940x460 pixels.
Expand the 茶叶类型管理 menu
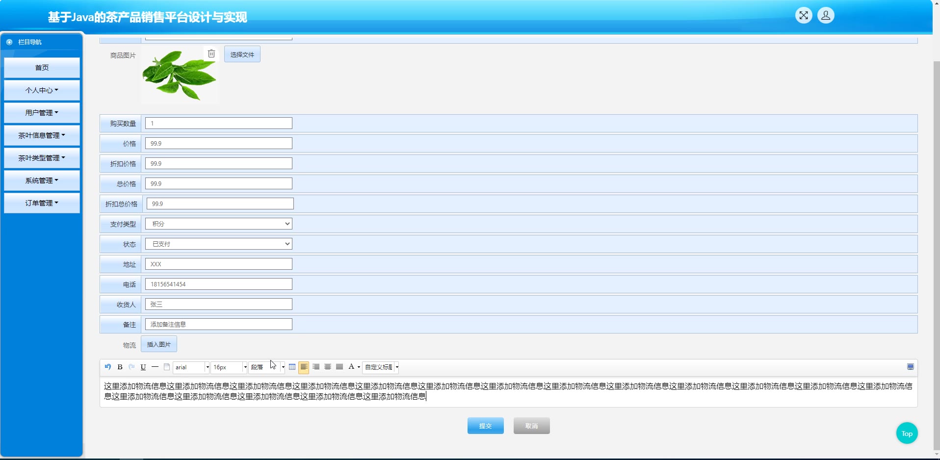[42, 158]
